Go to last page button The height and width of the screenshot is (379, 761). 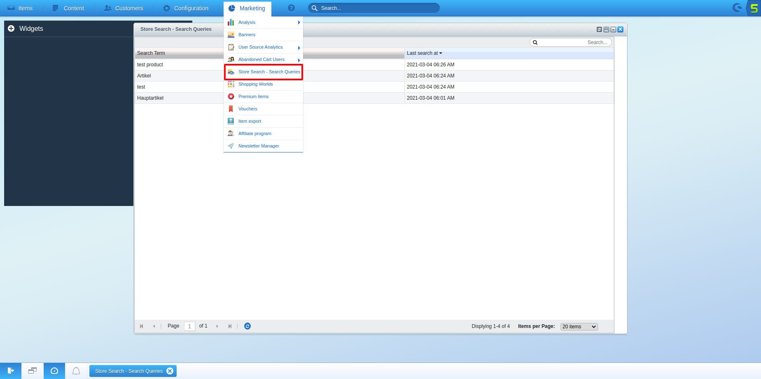tap(230, 326)
